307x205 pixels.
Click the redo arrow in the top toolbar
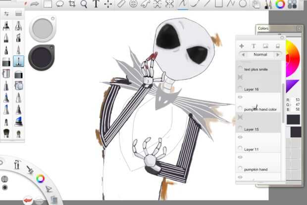coord(35,4)
